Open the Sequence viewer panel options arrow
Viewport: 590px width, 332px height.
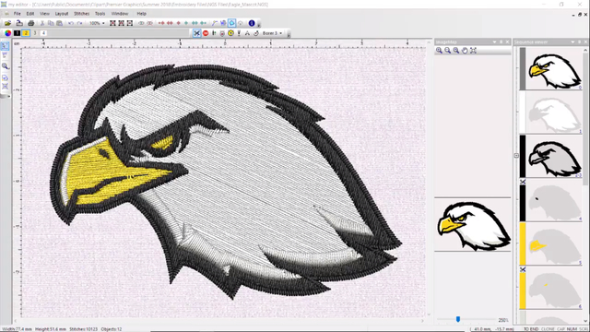(572, 41)
